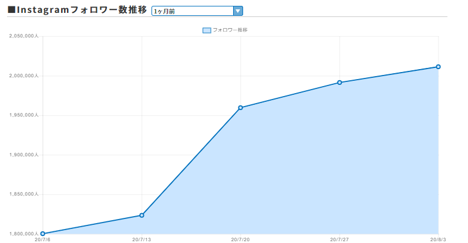Click the 20/7/6 date label

43,239
